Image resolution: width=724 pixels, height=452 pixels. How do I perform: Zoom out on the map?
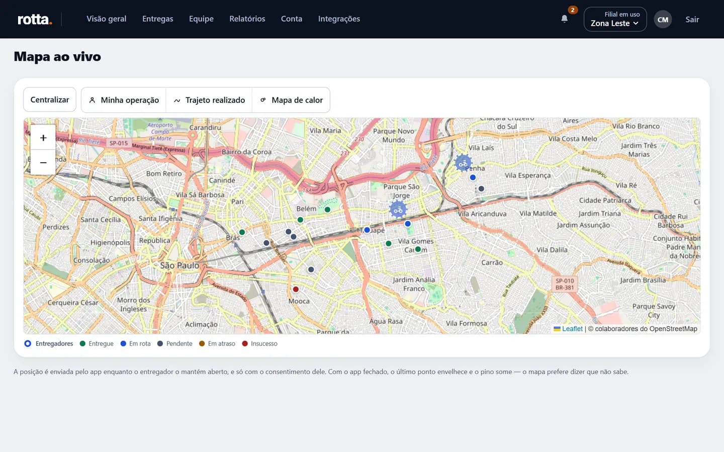tap(43, 163)
